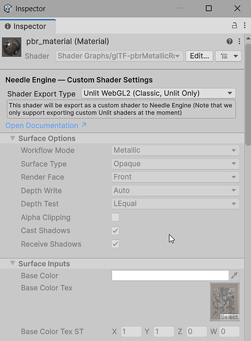Image resolution: width=251 pixels, height=341 pixels.
Task: Toggle the Receive Shadows checkbox
Action: [115, 244]
